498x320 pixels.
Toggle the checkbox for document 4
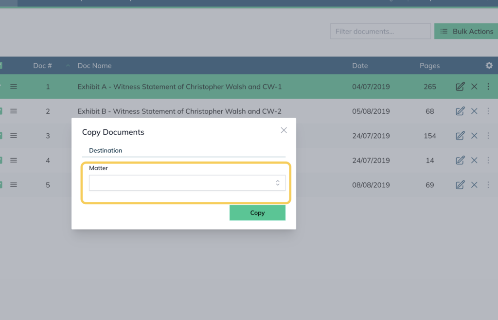click(x=0, y=160)
